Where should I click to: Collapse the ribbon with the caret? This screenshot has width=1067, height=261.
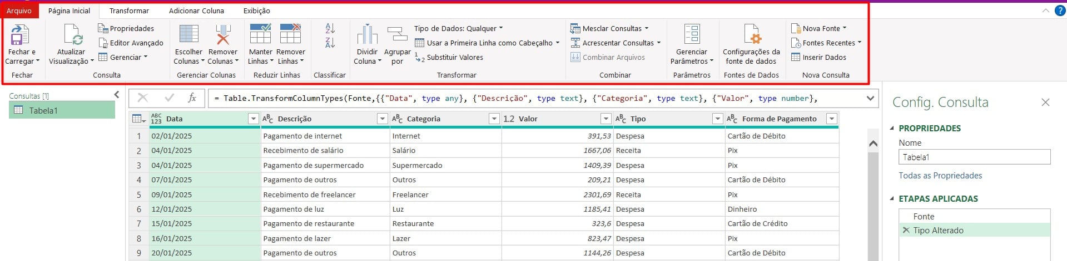pyautogui.click(x=1045, y=11)
